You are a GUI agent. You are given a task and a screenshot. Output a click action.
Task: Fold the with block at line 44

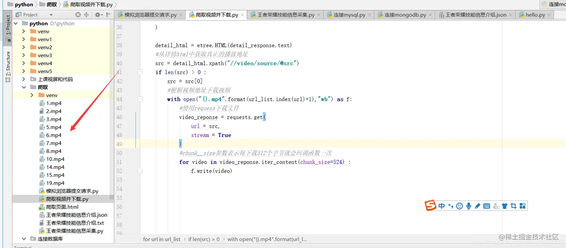click(140, 99)
